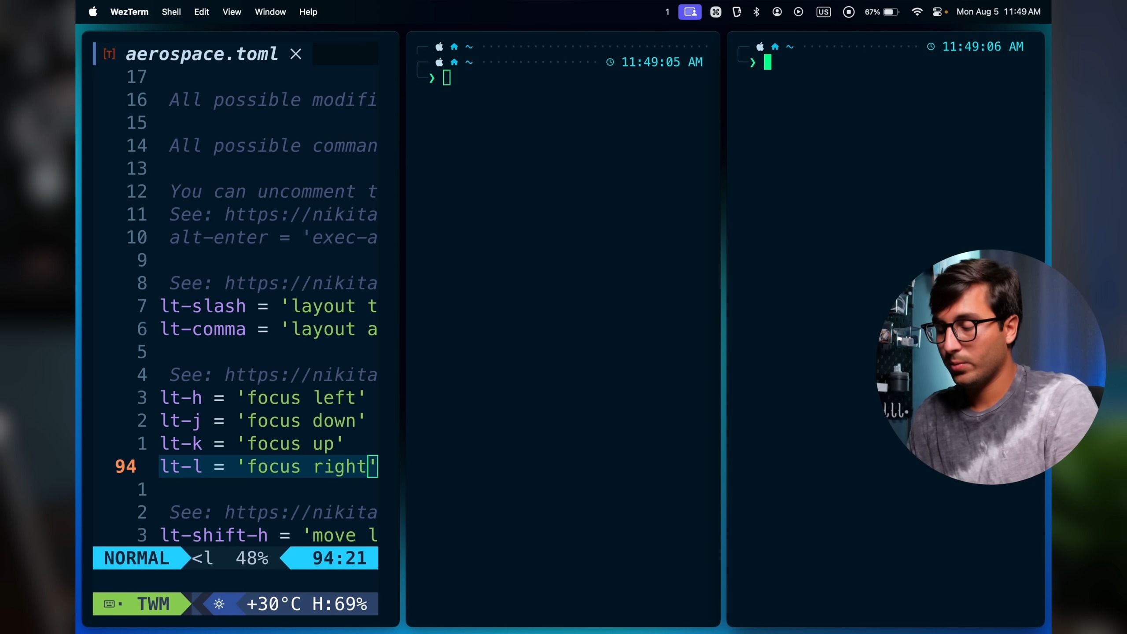Open Control Center from the menu bar

[937, 12]
